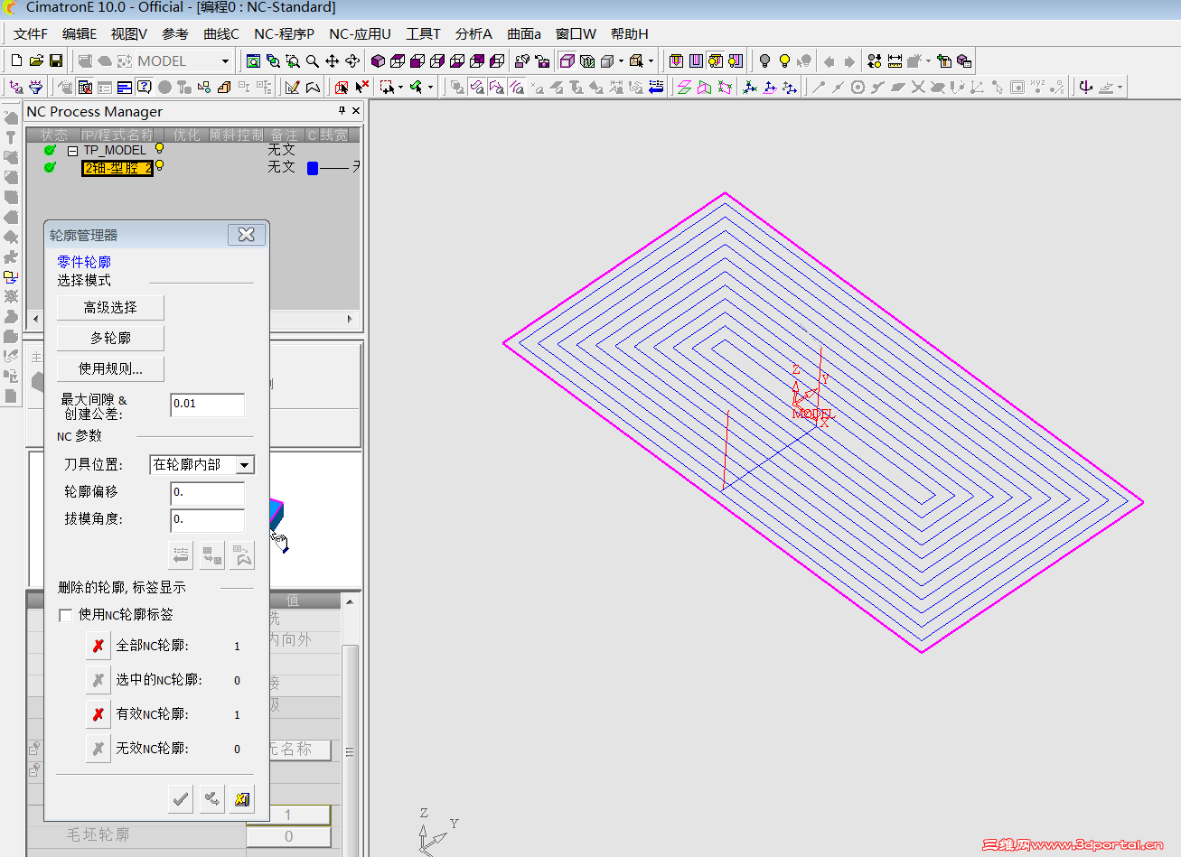Open the dropdown arrow beside the selection-box cursor icon

[400, 87]
